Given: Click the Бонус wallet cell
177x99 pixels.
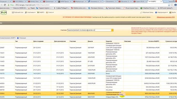Looking at the screenshot, I should click(x=108, y=74).
